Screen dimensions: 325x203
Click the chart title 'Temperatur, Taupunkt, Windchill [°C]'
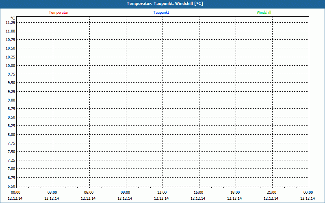coord(165,4)
